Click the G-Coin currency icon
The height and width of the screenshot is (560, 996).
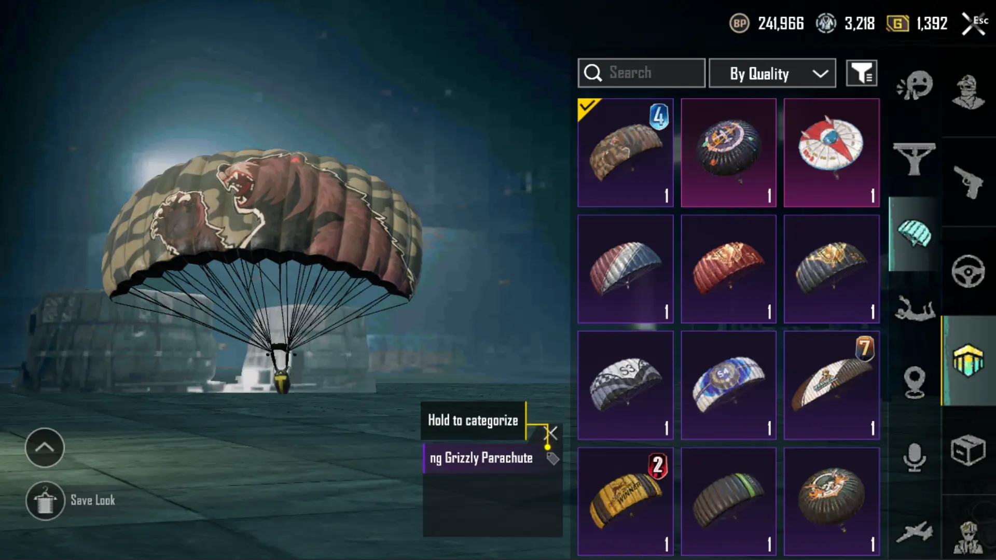(x=897, y=23)
